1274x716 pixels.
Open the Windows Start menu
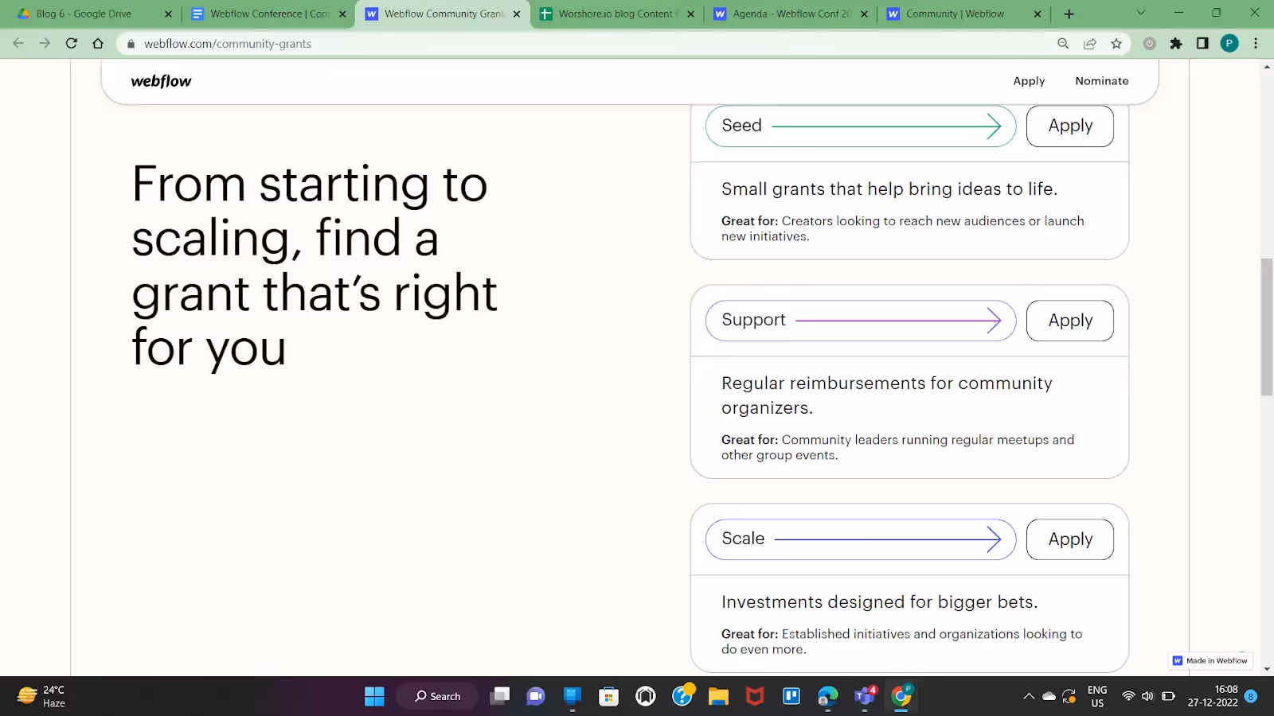click(x=374, y=697)
